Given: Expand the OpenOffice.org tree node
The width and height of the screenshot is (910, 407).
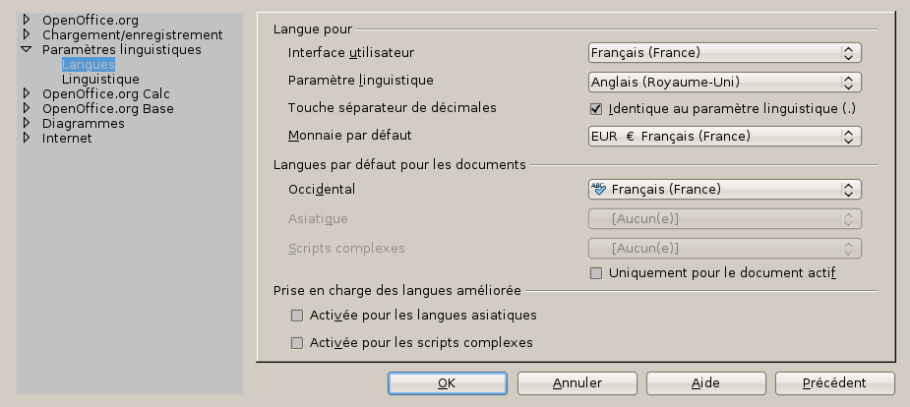Looking at the screenshot, I should 28,20.
